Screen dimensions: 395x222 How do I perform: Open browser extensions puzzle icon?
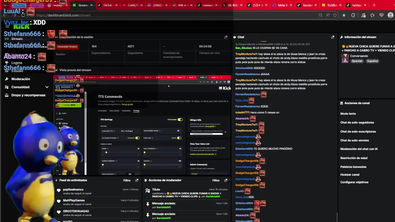[353, 15]
